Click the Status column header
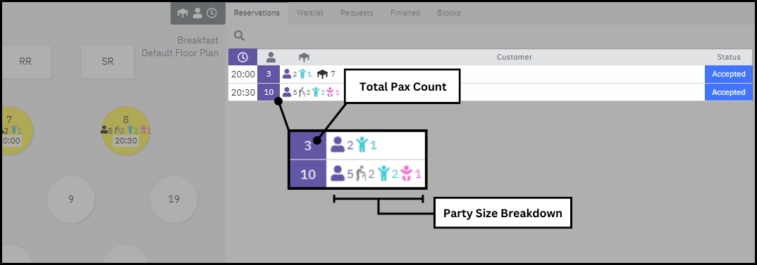757x265 pixels. point(729,58)
